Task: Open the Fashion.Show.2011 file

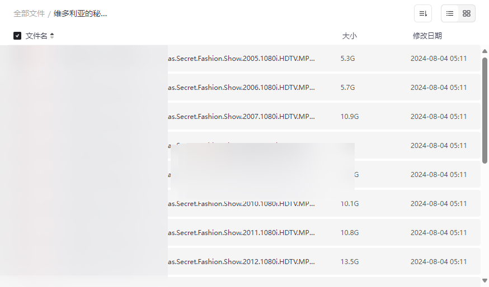Action: [241, 232]
